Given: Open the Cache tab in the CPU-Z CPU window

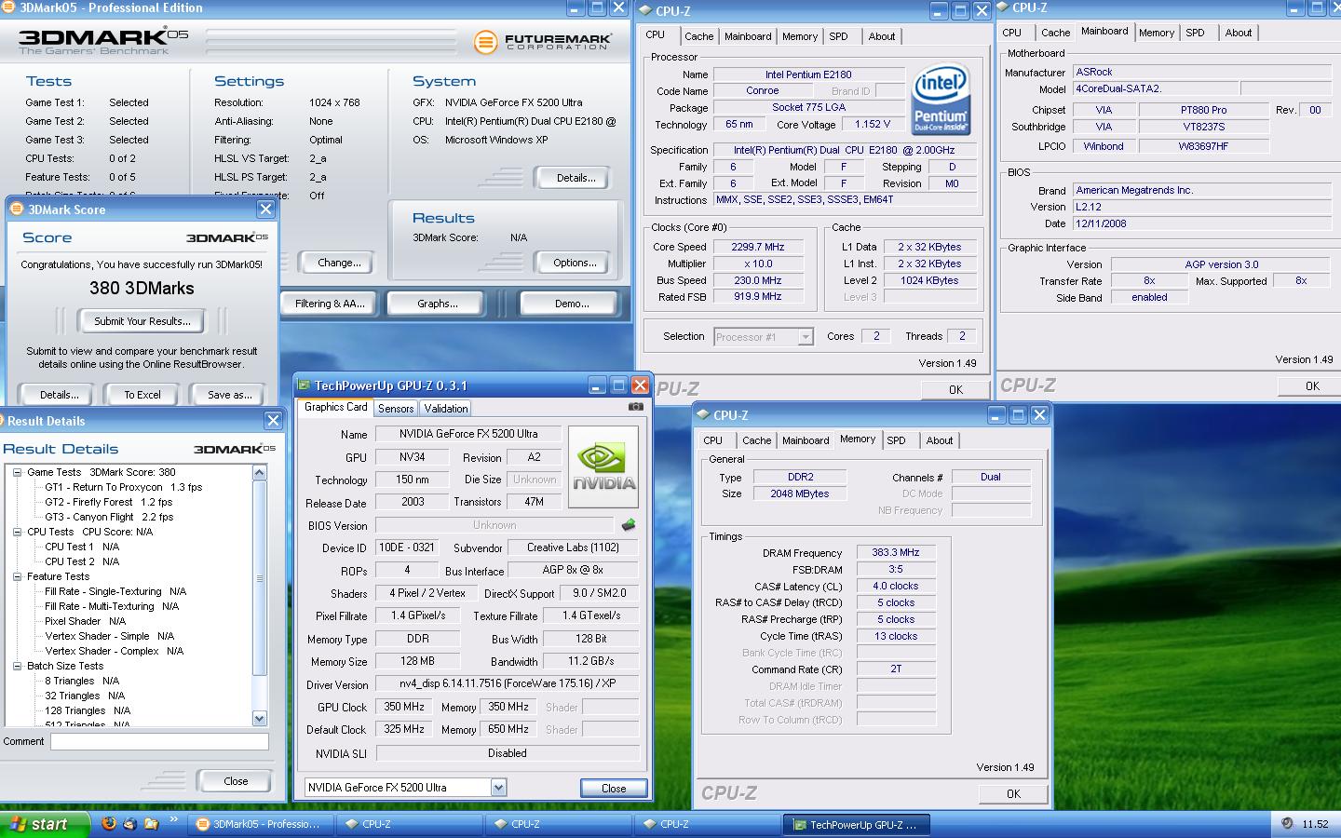Looking at the screenshot, I should 699,36.
